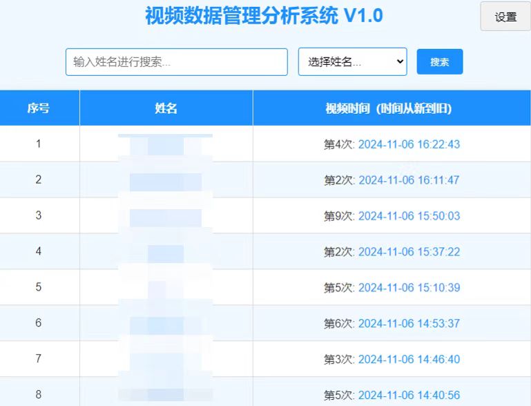This screenshot has width=531, height=406.
Task: Focus the 输入姓名进行搜索 search field
Action: pos(176,62)
